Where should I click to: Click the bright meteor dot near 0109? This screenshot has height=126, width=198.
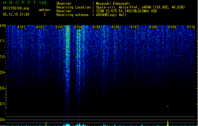[x=168, y=106]
